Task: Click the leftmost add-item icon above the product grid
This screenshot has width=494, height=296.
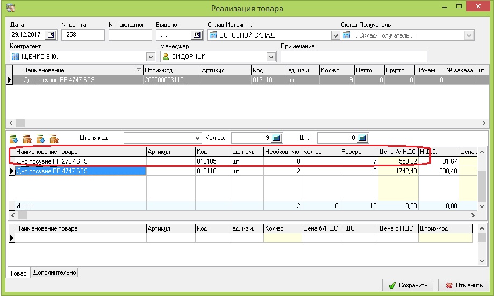Action: pyautogui.click(x=13, y=139)
